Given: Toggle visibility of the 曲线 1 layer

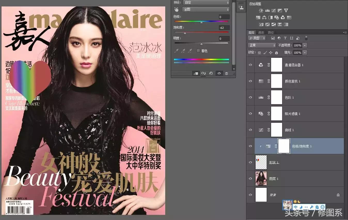Looking at the screenshot, I should [250, 130].
